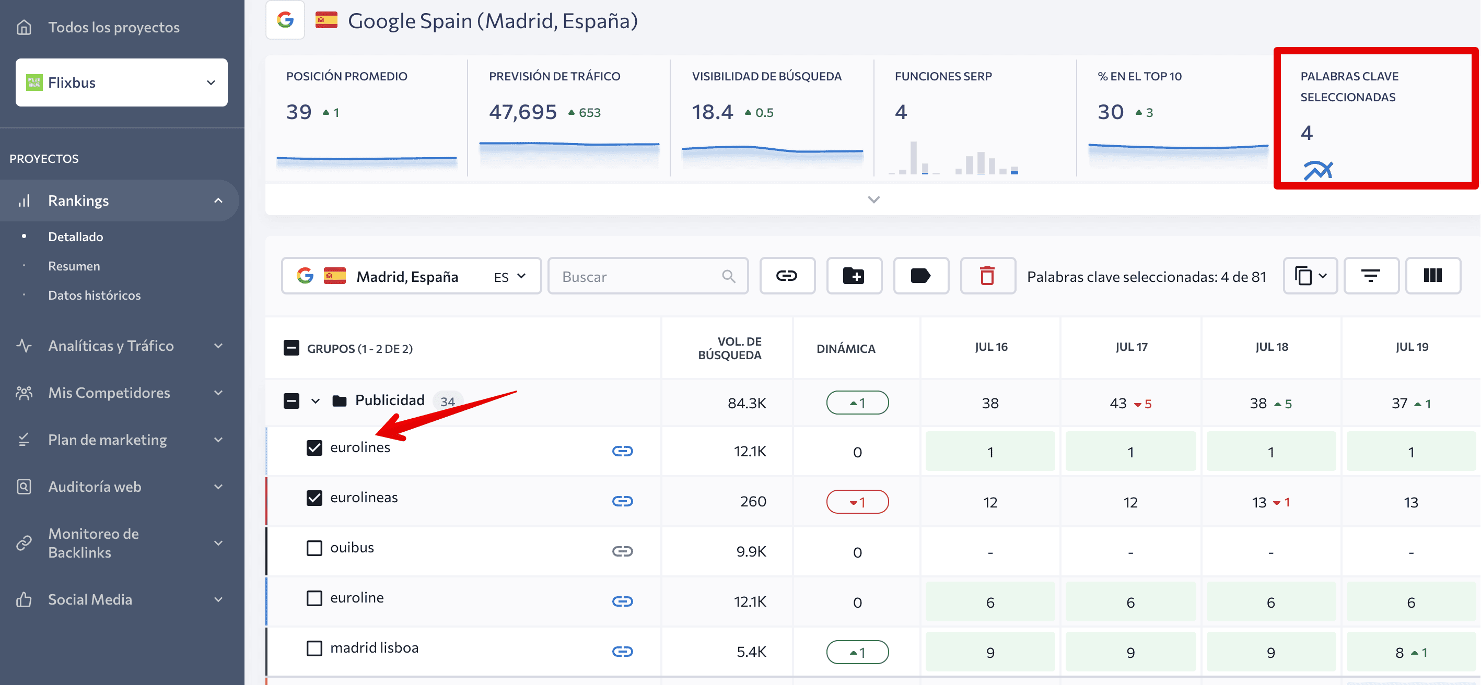
Task: Click the Rankings bar chart icon
Action: click(24, 200)
